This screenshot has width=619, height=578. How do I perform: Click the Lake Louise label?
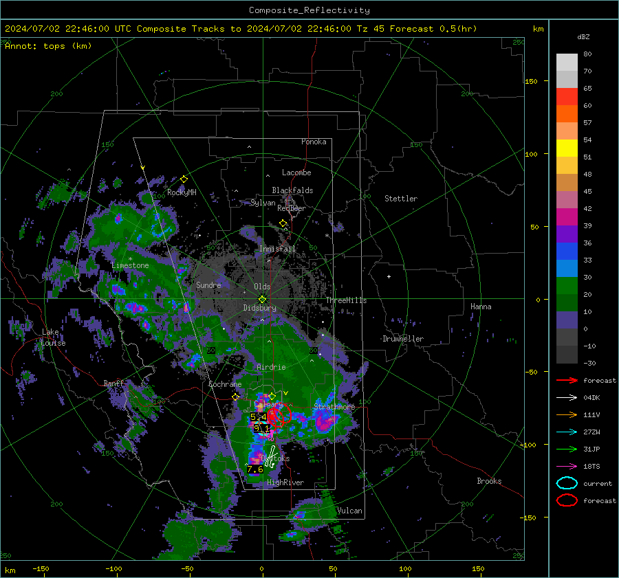coord(53,337)
